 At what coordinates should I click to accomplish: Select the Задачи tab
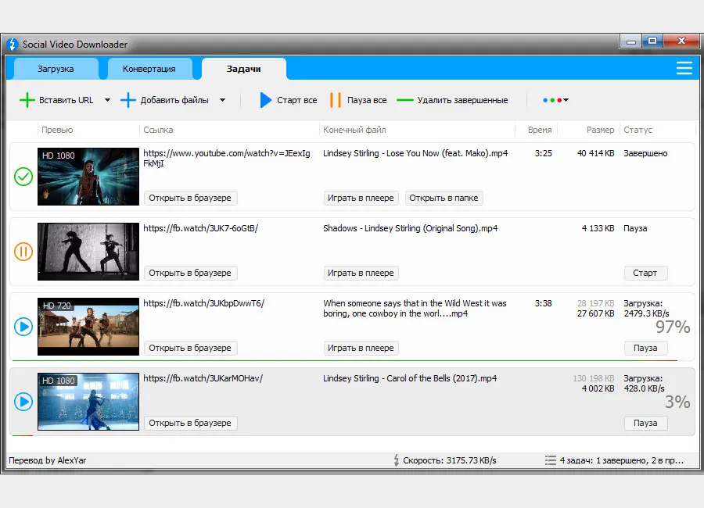tap(243, 69)
